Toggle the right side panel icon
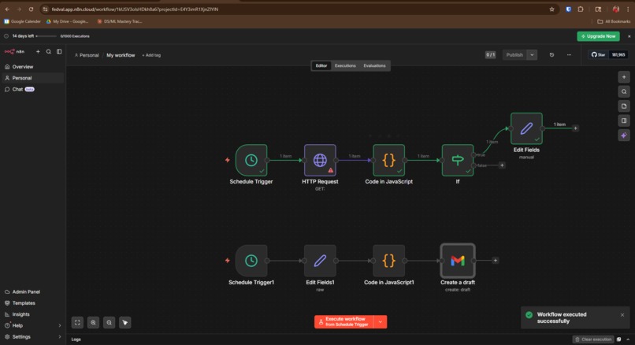The height and width of the screenshot is (345, 635). pos(624,121)
